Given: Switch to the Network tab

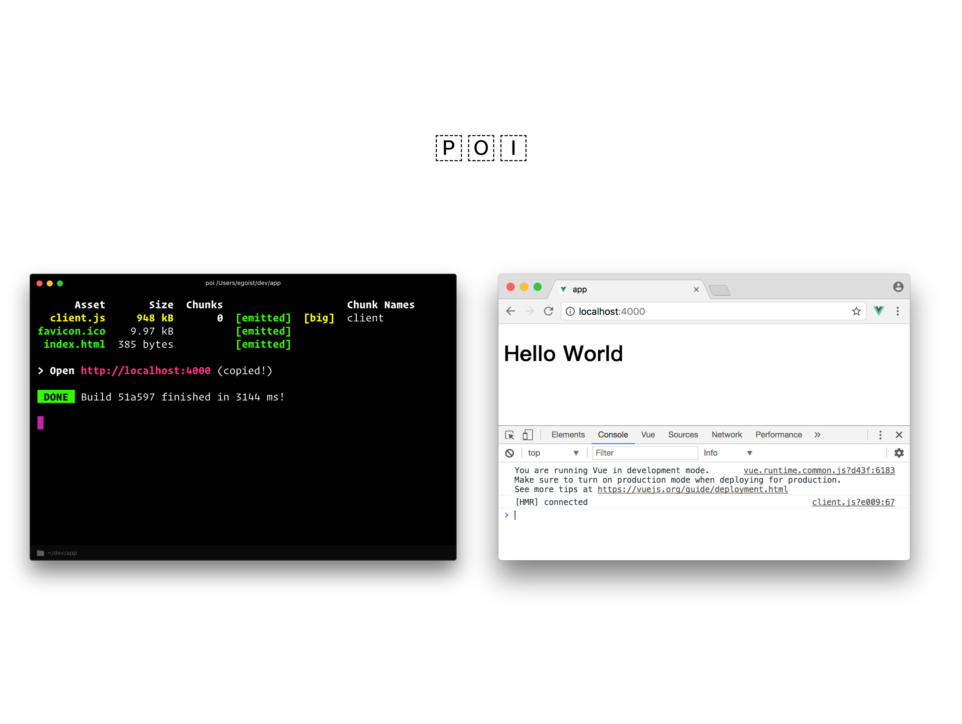Looking at the screenshot, I should [726, 435].
